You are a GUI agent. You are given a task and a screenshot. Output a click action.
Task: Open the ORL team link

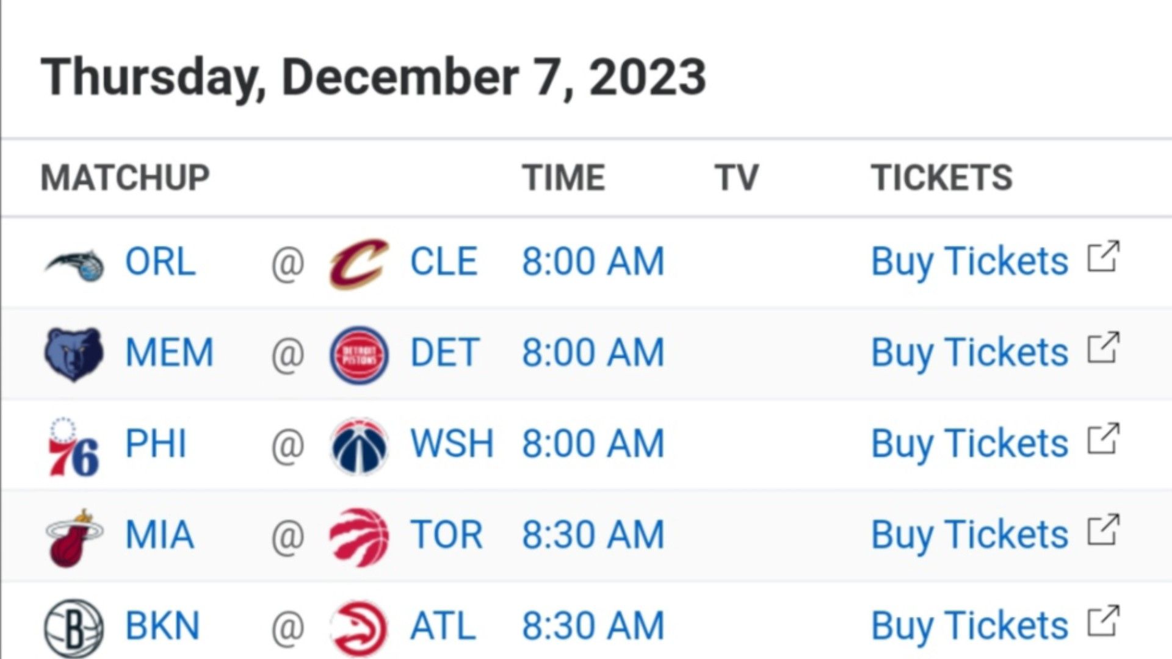pyautogui.click(x=161, y=262)
